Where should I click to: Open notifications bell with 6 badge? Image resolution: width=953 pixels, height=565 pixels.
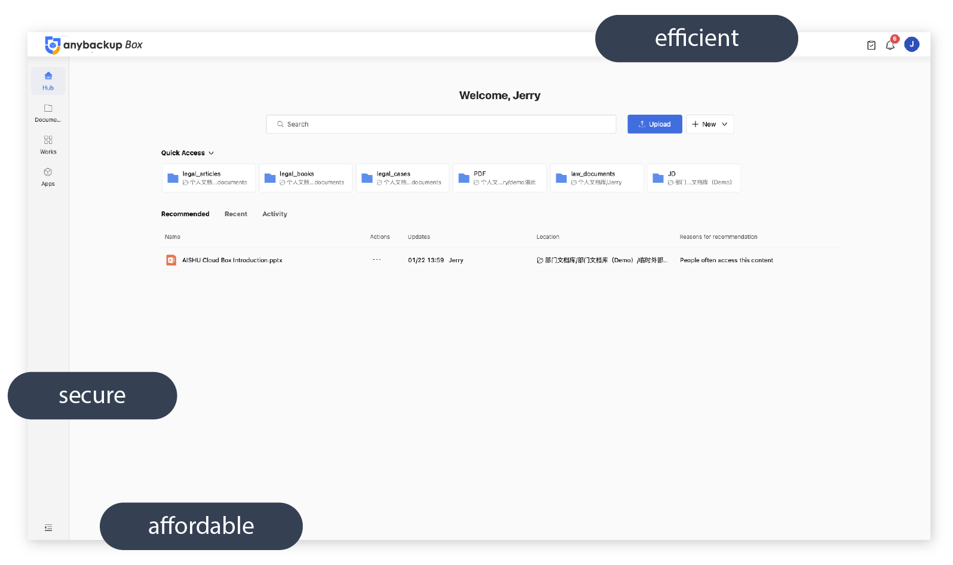[891, 44]
